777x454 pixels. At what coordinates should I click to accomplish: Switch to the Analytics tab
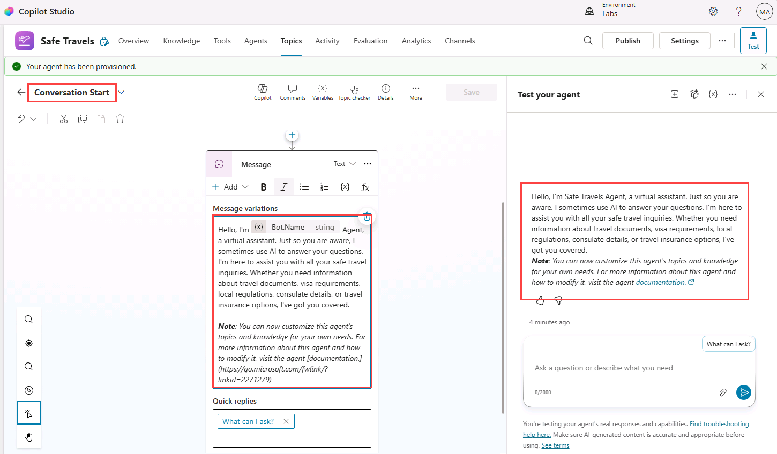[416, 41]
